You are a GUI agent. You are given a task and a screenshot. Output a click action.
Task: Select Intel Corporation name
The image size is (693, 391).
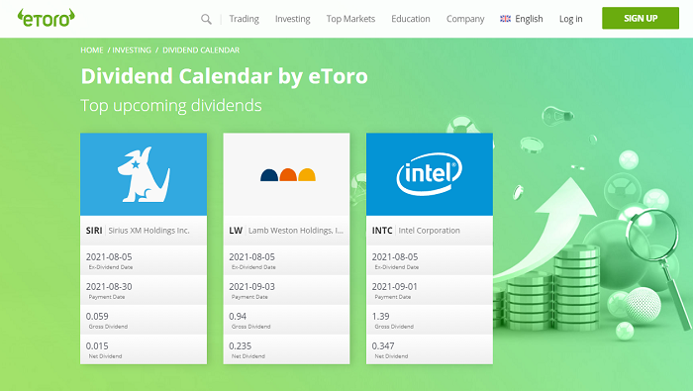tap(429, 231)
